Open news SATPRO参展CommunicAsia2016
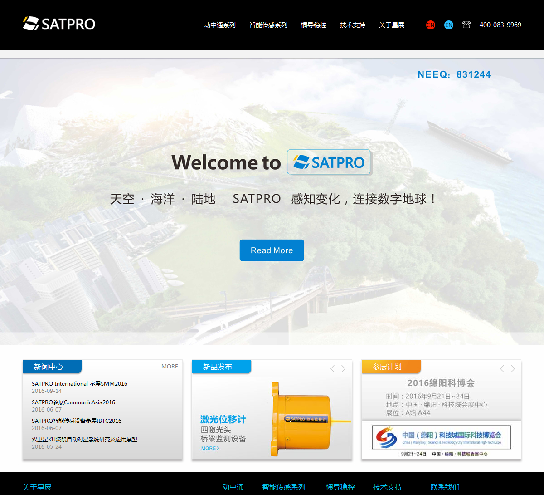Image resolution: width=544 pixels, height=495 pixels. 73,402
